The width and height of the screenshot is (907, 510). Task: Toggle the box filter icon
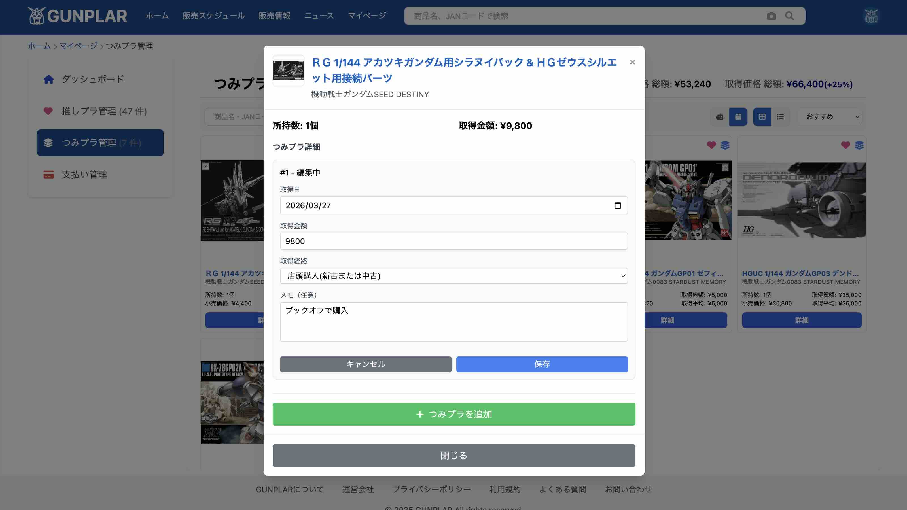click(x=738, y=117)
